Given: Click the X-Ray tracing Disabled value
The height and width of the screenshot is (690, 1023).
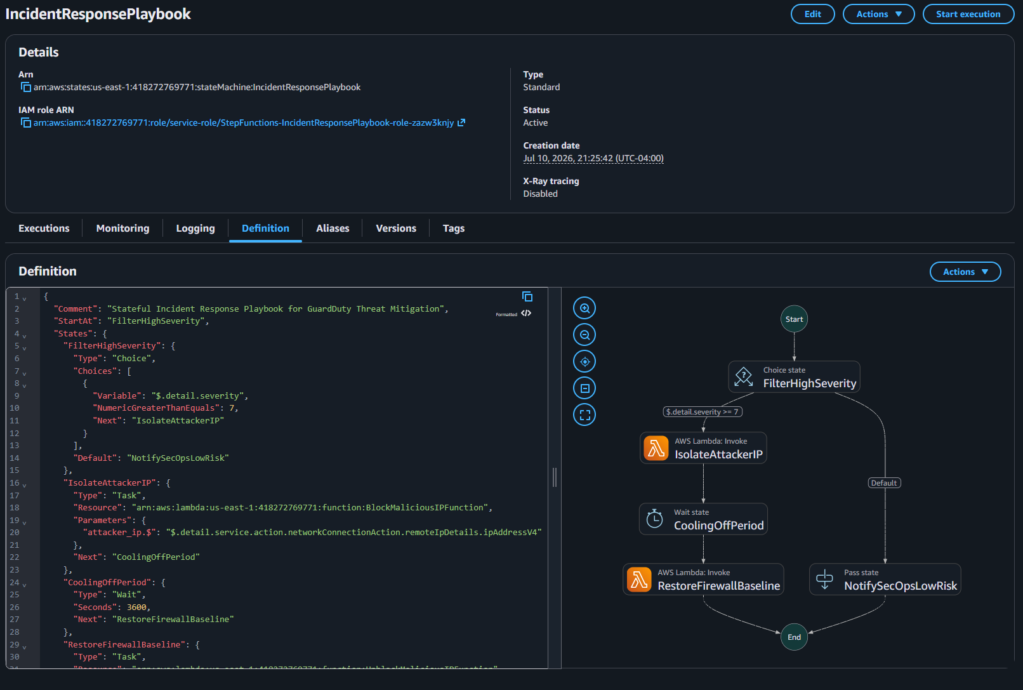Looking at the screenshot, I should point(540,194).
